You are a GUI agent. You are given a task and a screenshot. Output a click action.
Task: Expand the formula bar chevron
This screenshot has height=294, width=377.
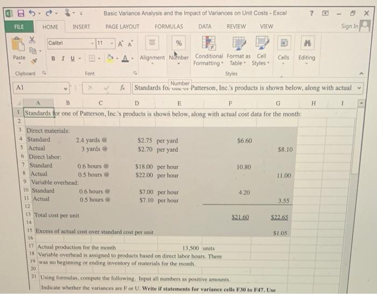(x=359, y=88)
